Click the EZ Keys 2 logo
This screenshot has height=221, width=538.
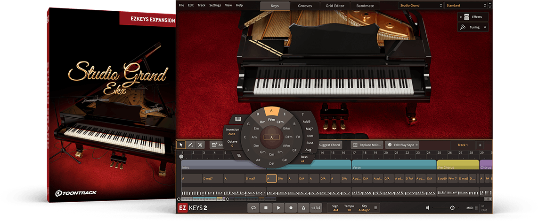[192, 208]
